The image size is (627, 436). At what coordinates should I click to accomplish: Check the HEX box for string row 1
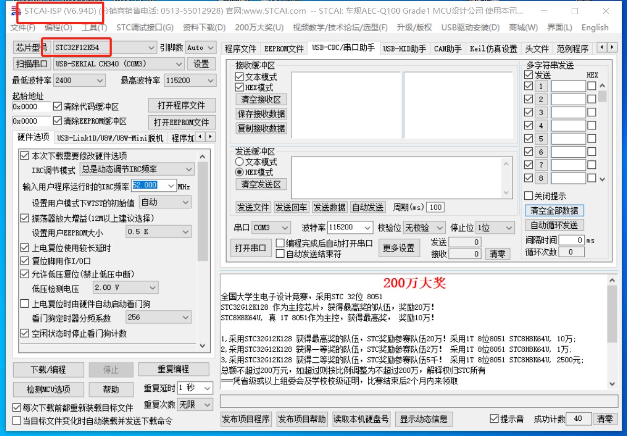592,86
